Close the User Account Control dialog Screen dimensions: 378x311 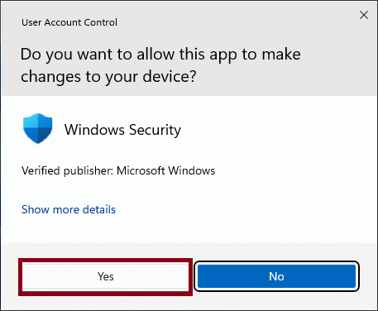pos(364,15)
